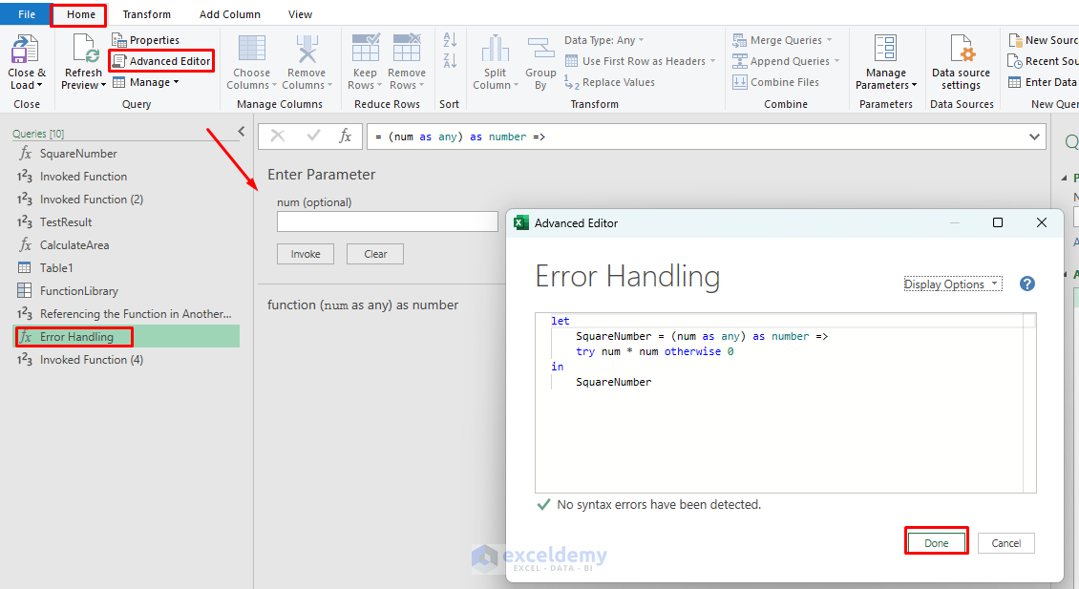
Task: Click the Advanced Editor code area
Action: point(780,403)
